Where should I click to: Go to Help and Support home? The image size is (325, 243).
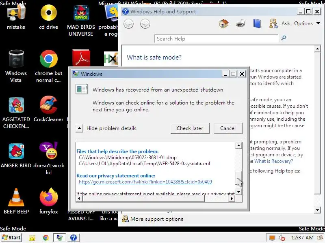[224, 23]
